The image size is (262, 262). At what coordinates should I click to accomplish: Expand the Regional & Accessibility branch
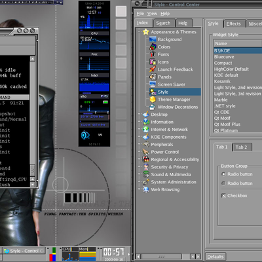[139, 159]
